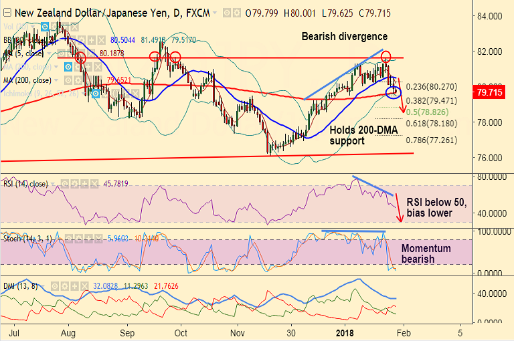The image size is (514, 343).
Task: Click the 'Holds 200-DMA support' annotation
Action: [x=363, y=135]
